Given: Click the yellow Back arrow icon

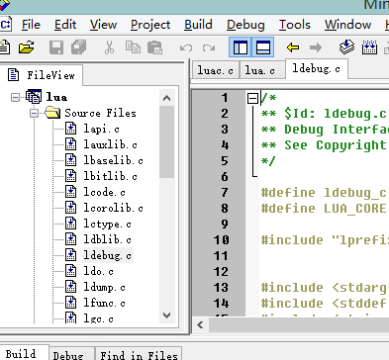Looking at the screenshot, I should tap(293, 47).
